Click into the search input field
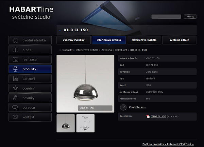Image resolution: width=204 pixels, height=147 pixels. point(166,17)
